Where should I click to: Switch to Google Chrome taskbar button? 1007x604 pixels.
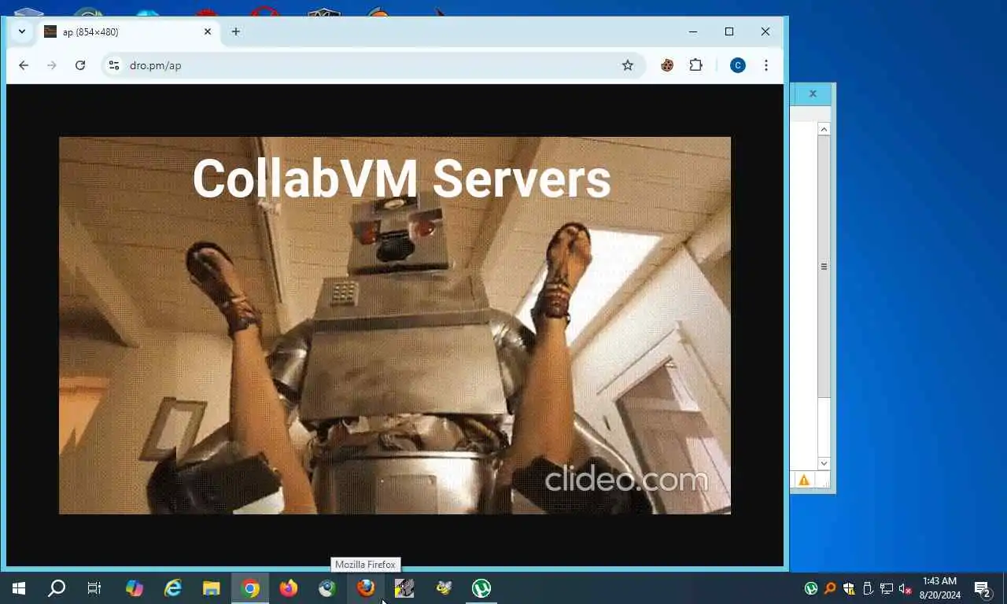pyautogui.click(x=250, y=588)
